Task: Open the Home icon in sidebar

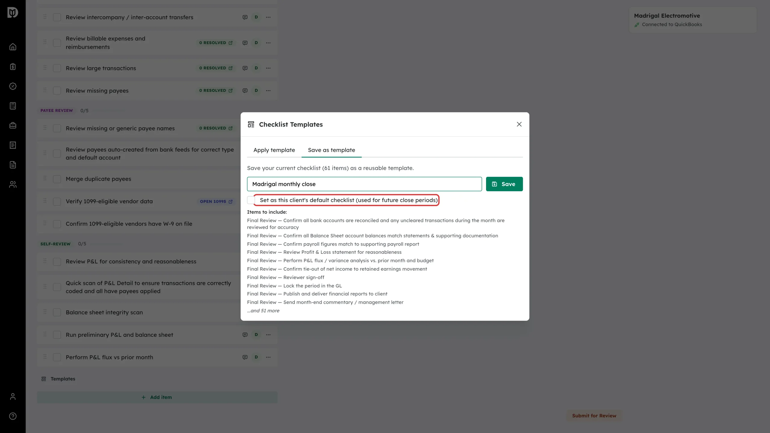Action: tap(13, 47)
